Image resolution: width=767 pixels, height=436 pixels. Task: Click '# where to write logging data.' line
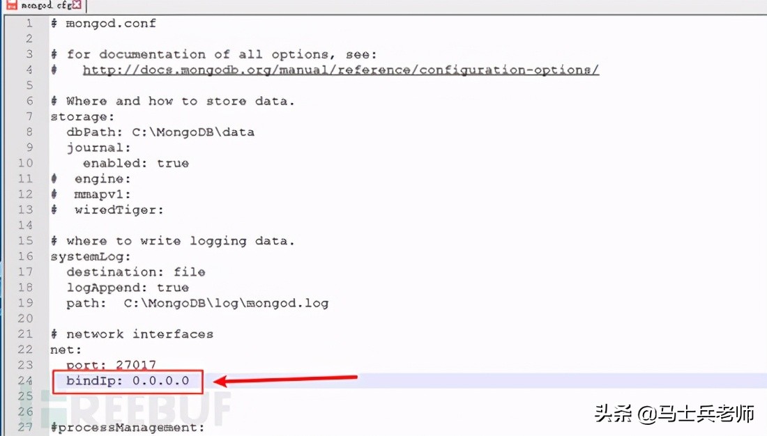[173, 241]
